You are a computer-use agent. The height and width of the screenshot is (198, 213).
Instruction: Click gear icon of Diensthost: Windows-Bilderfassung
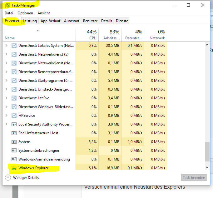point(14,107)
